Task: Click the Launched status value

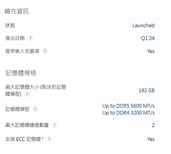Action: tap(143, 25)
